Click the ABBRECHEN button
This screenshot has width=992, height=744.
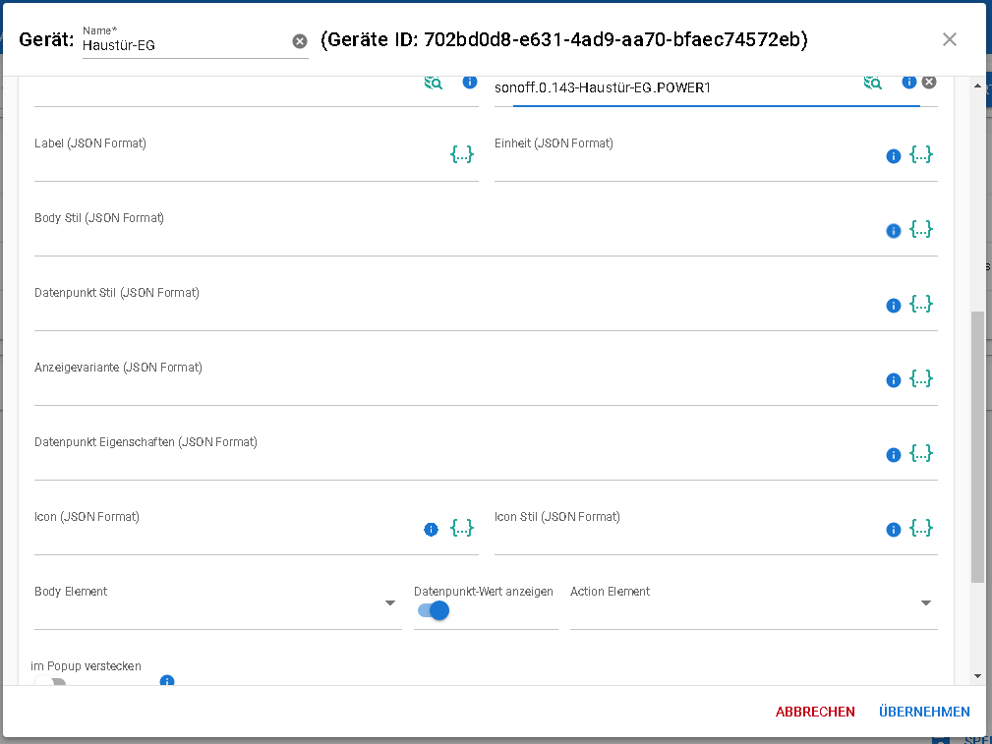815,712
